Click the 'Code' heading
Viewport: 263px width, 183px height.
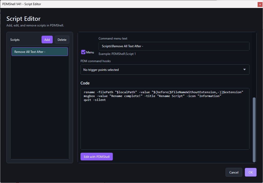pos(85,83)
